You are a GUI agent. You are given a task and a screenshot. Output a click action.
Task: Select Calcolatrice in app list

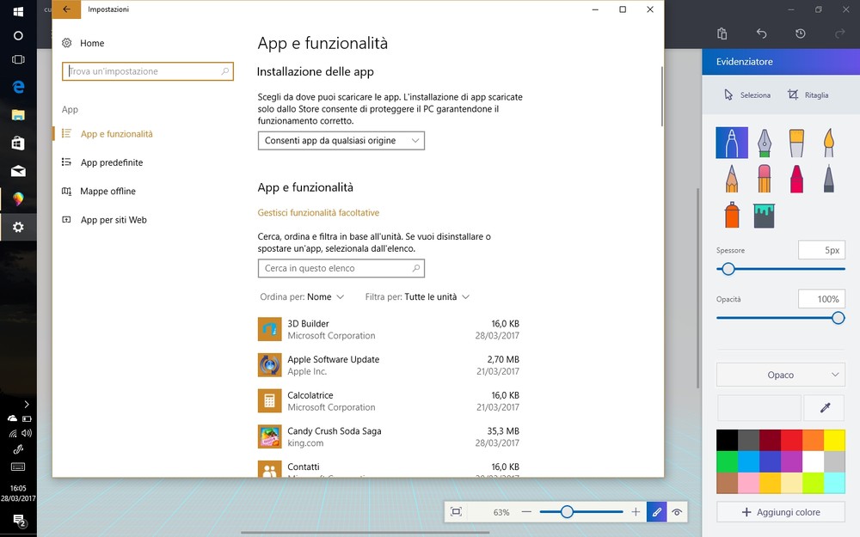point(389,401)
